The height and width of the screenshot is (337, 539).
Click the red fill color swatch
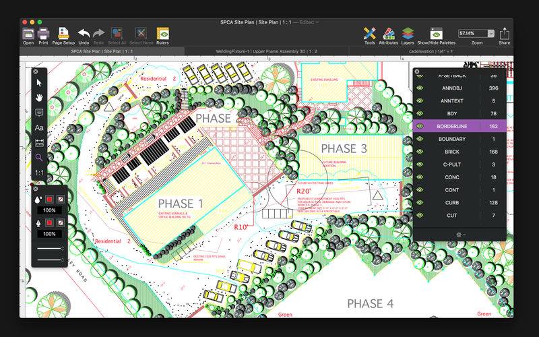pos(49,200)
